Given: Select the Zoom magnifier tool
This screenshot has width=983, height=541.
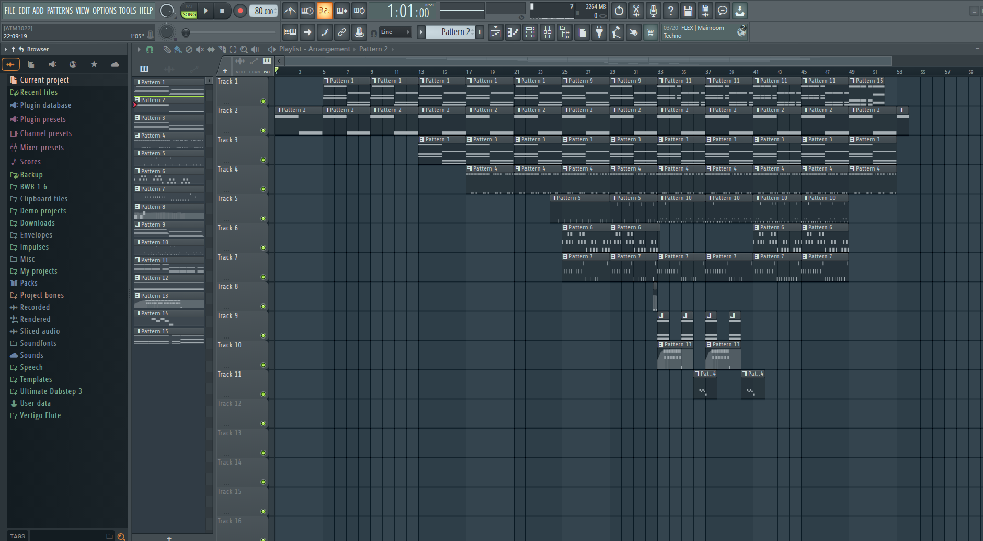Looking at the screenshot, I should (244, 49).
